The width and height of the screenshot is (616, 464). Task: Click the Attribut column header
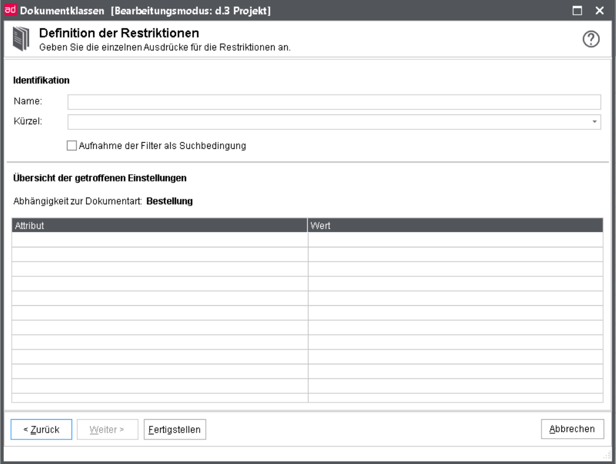tap(160, 225)
